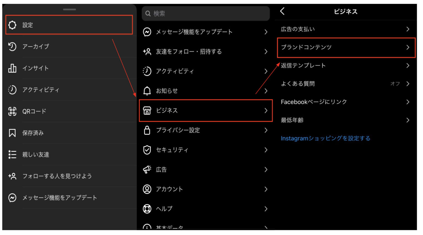
Task: Open the Close Friends list icon
Action: click(12, 155)
